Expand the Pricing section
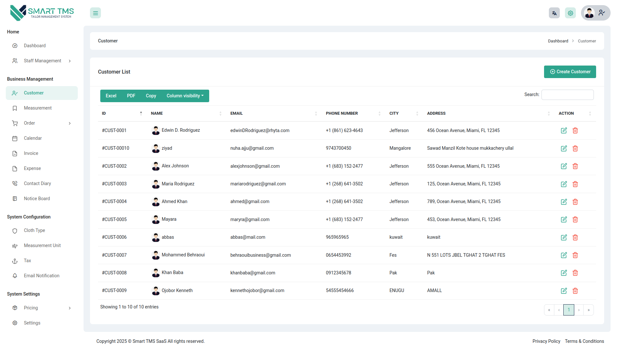The width and height of the screenshot is (617, 347). point(31,308)
